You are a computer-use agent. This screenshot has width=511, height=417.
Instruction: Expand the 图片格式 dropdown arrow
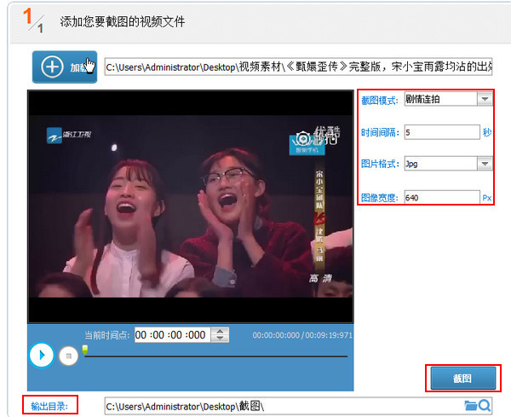(485, 164)
